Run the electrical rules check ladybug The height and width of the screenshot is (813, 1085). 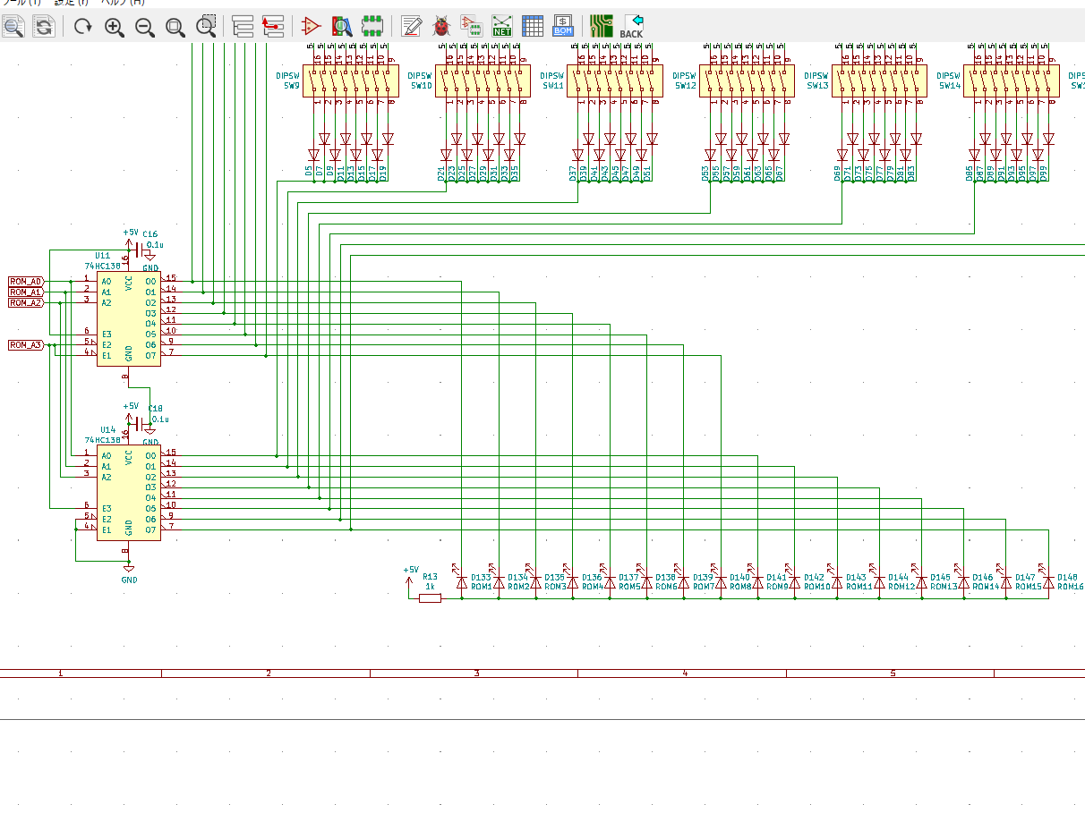click(x=441, y=26)
